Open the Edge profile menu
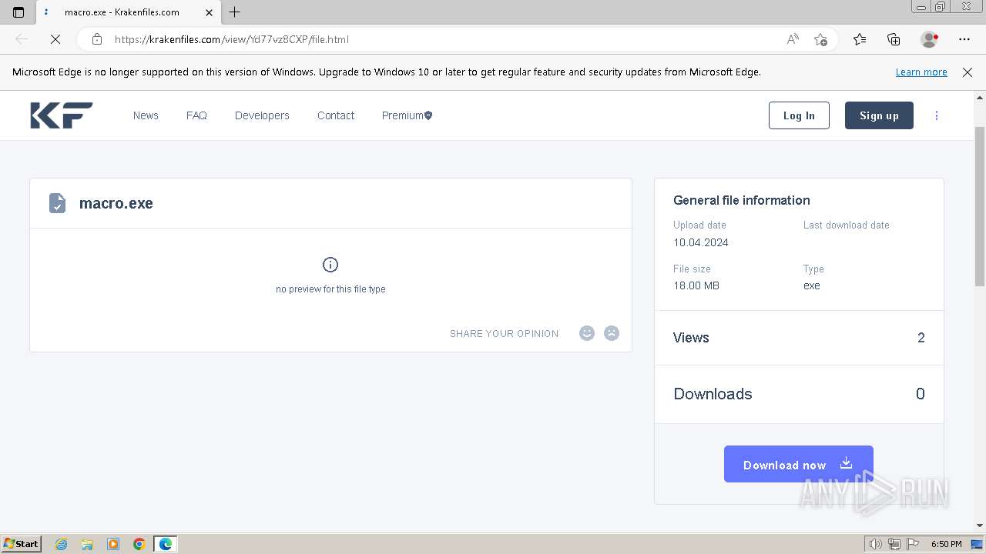 coord(929,39)
